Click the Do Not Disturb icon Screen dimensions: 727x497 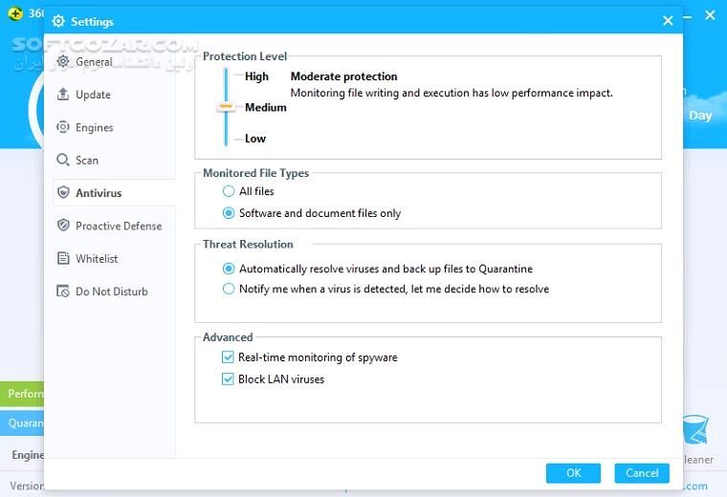pos(64,292)
